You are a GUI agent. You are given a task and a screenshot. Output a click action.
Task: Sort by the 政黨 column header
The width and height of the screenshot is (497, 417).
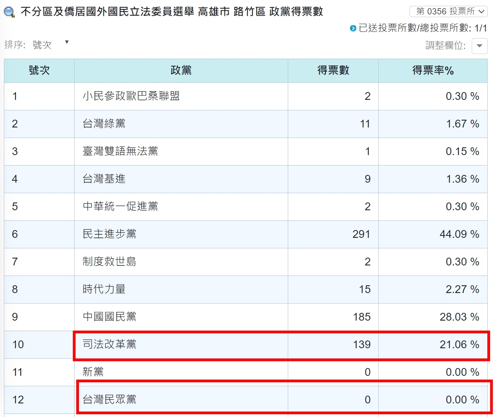point(181,70)
